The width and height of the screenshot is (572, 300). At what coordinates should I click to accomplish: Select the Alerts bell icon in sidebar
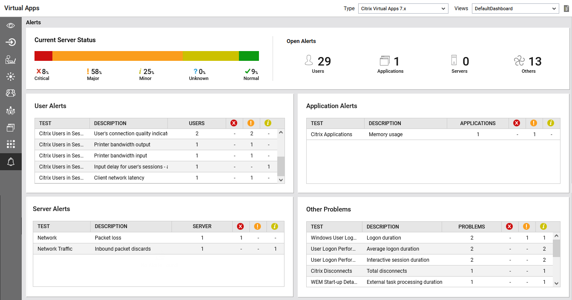tap(11, 162)
